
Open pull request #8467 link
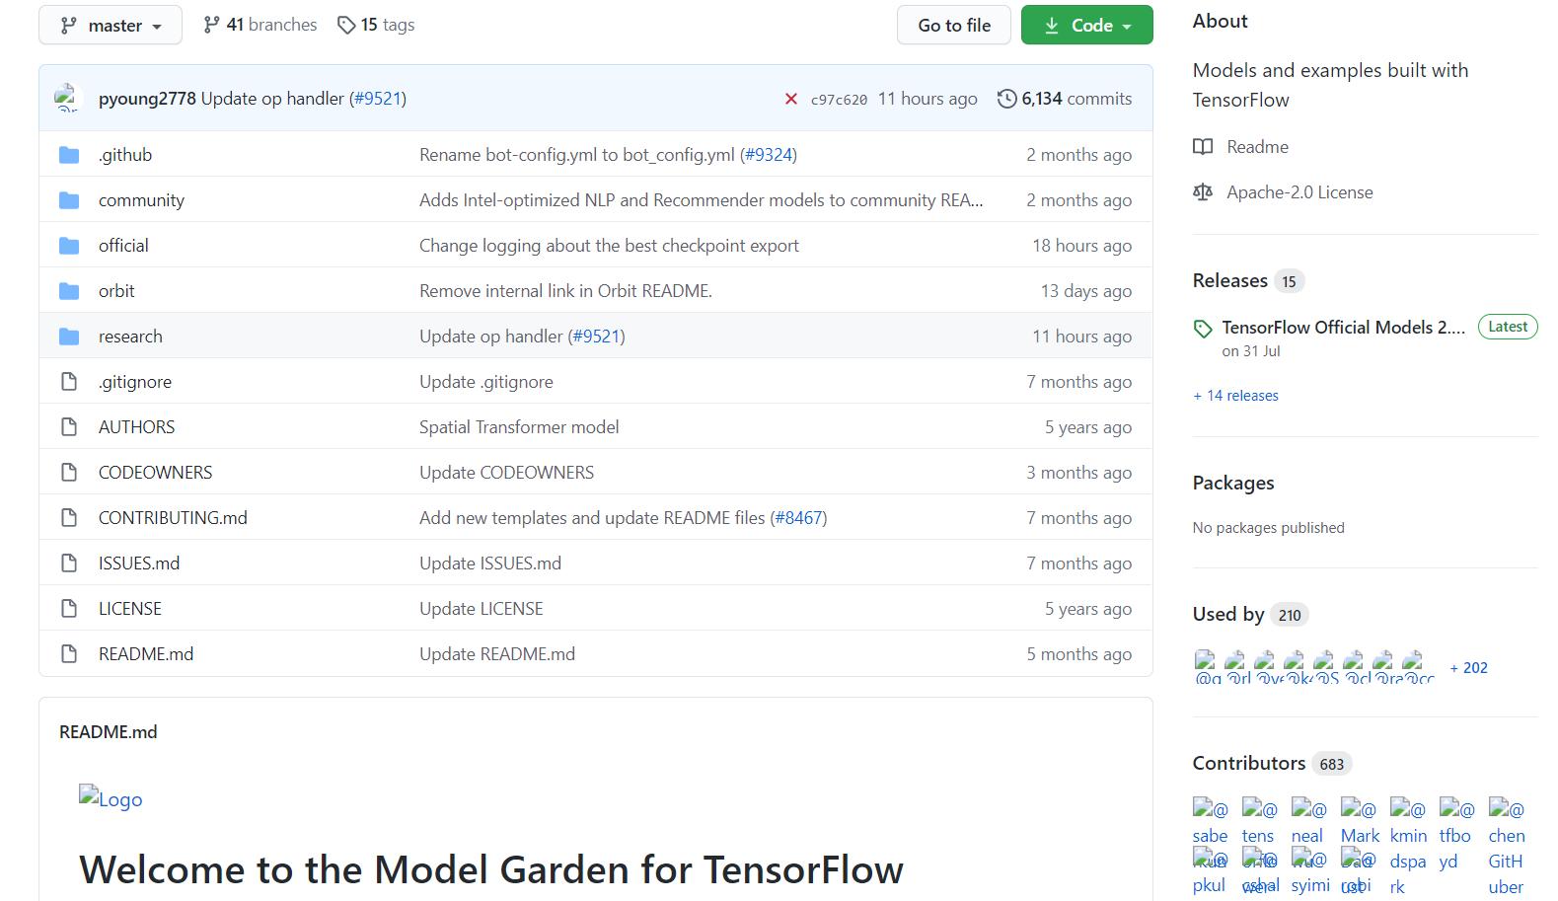click(798, 518)
